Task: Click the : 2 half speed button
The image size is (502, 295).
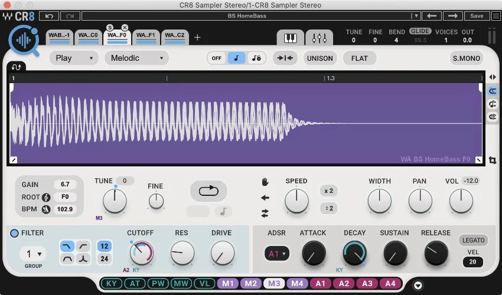Action: point(329,208)
